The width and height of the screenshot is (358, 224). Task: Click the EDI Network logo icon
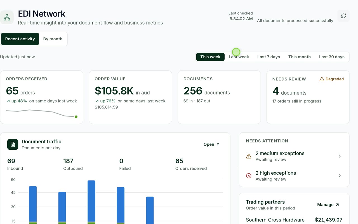[x=7, y=17]
